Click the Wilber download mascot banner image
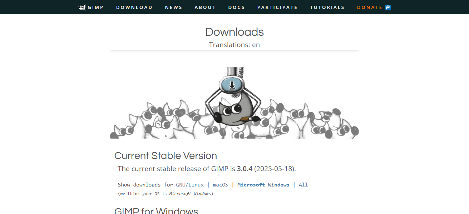The width and height of the screenshot is (469, 214). tap(234, 103)
